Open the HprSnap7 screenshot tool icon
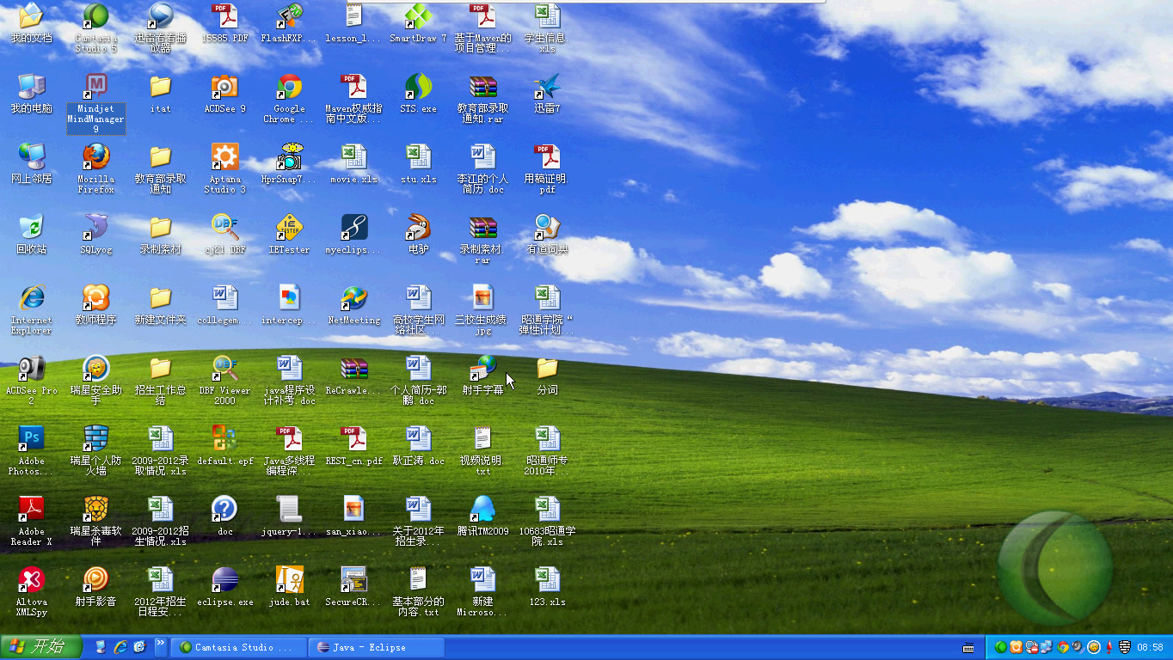This screenshot has height=660, width=1173. coord(290,156)
